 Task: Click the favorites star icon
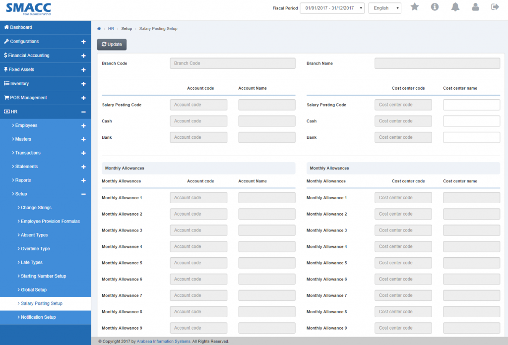click(415, 7)
